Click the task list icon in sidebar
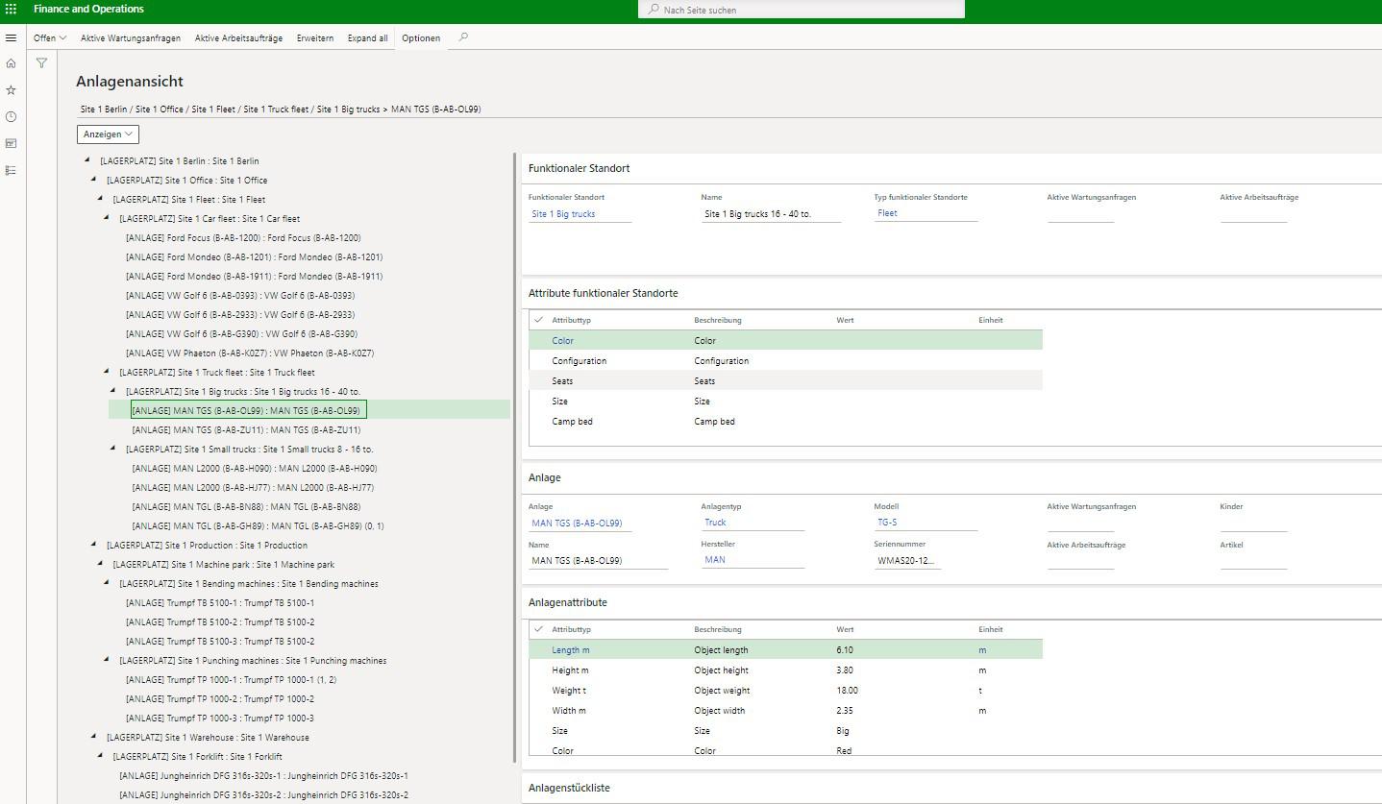Image resolution: width=1382 pixels, height=804 pixels. 11,170
